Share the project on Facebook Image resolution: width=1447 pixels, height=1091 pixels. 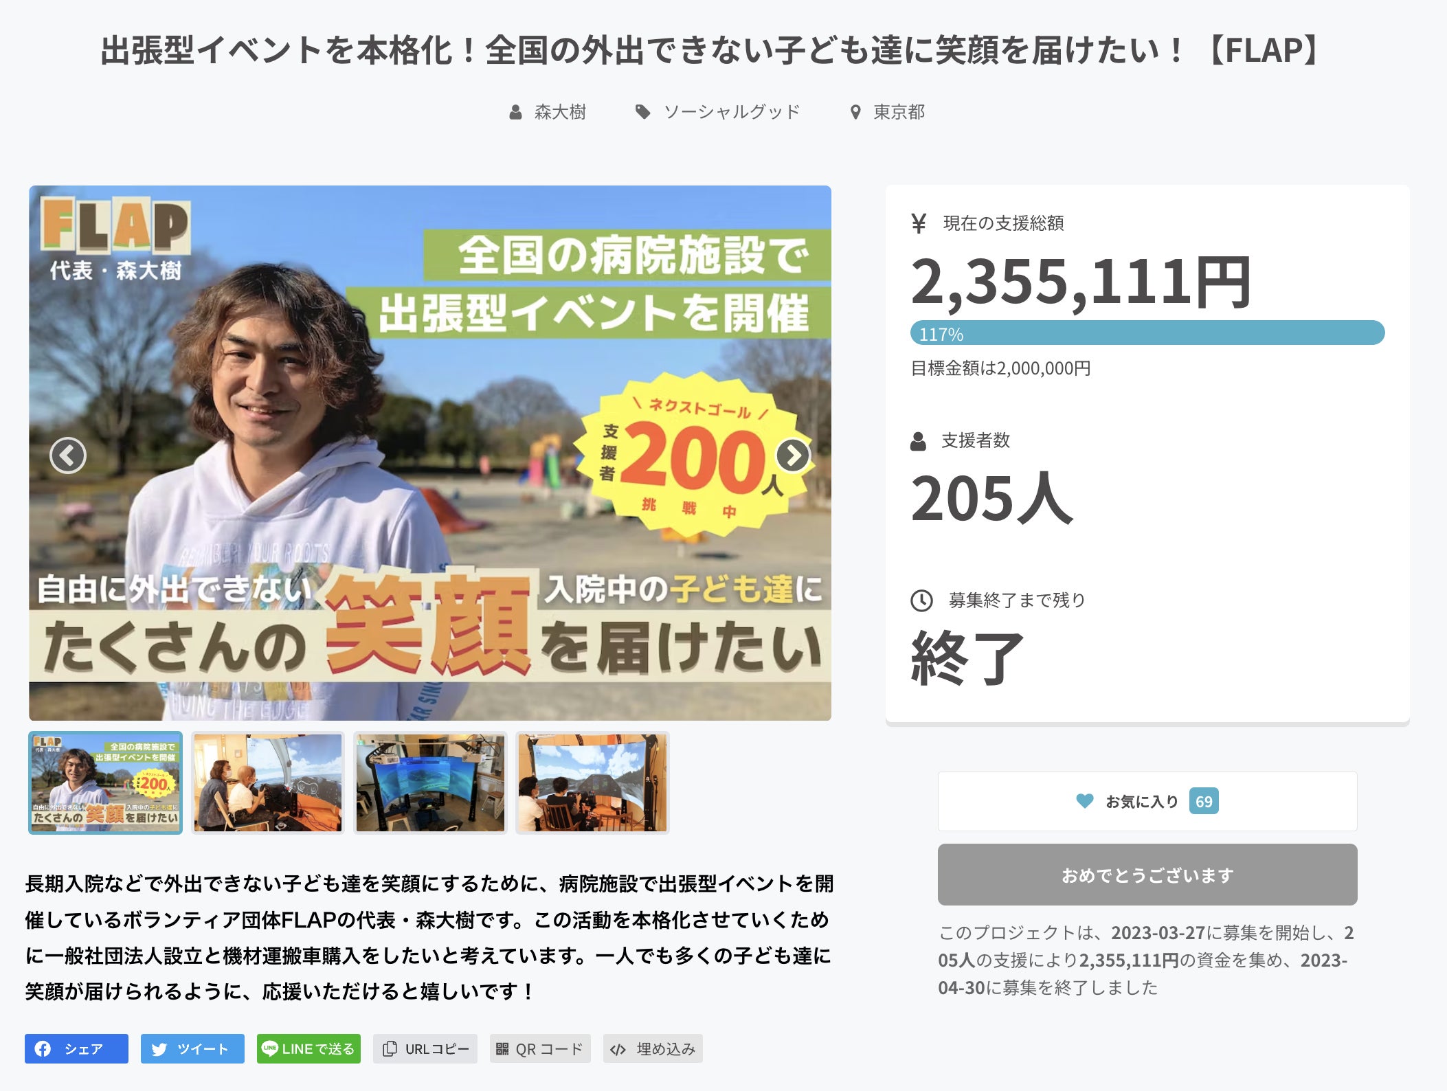pyautogui.click(x=76, y=1048)
